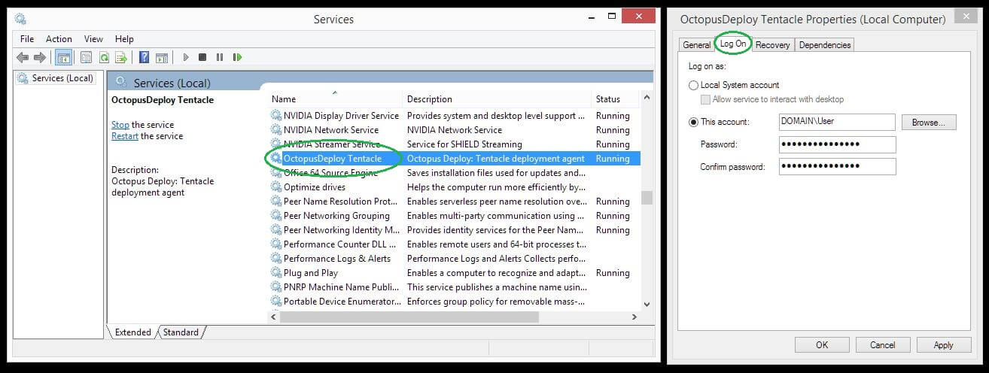The image size is (989, 373).
Task: Select the Local System account radio button
Action: pos(694,86)
